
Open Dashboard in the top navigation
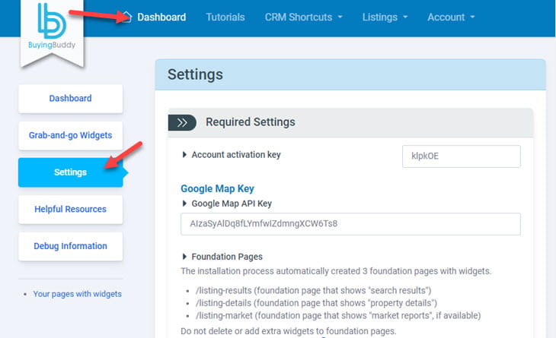click(161, 17)
